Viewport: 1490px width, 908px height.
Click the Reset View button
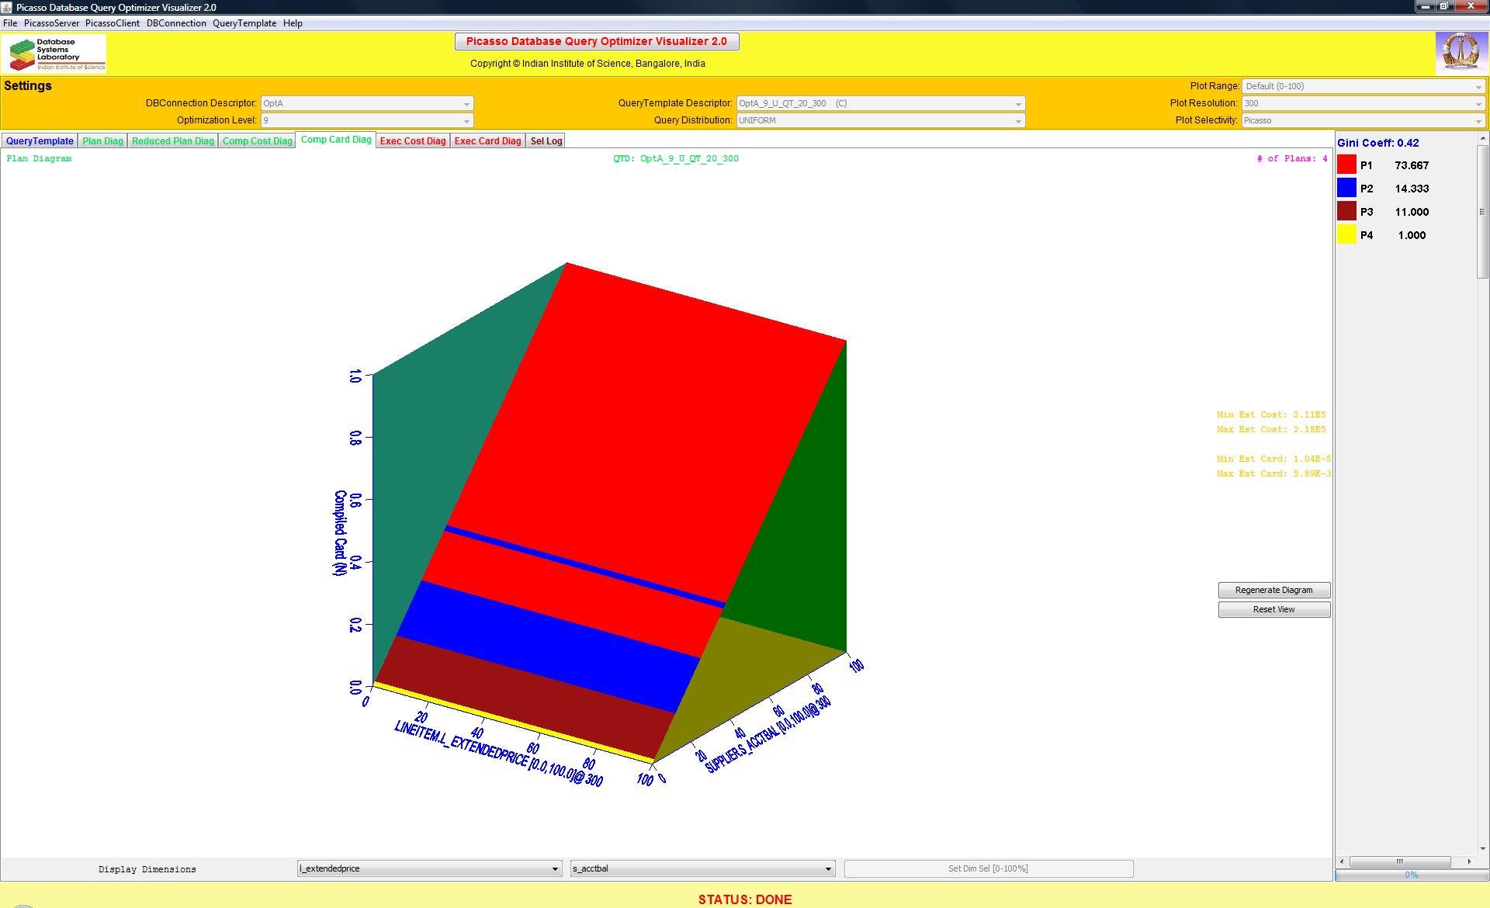pos(1273,609)
